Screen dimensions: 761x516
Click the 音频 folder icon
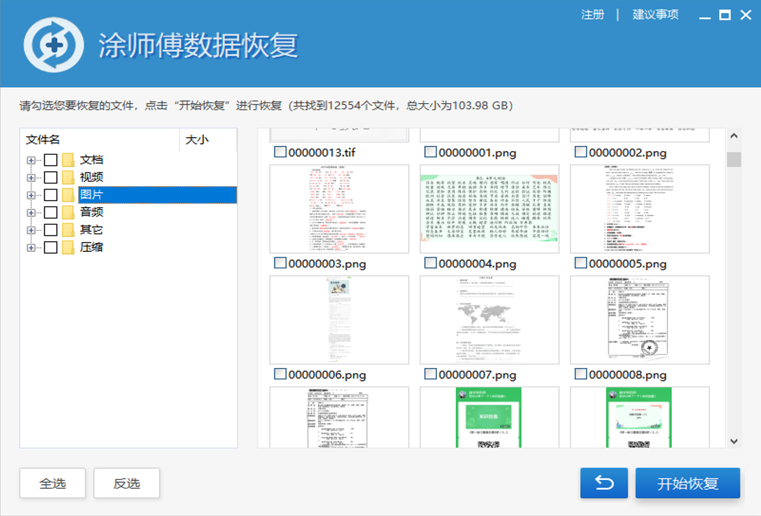[68, 213]
